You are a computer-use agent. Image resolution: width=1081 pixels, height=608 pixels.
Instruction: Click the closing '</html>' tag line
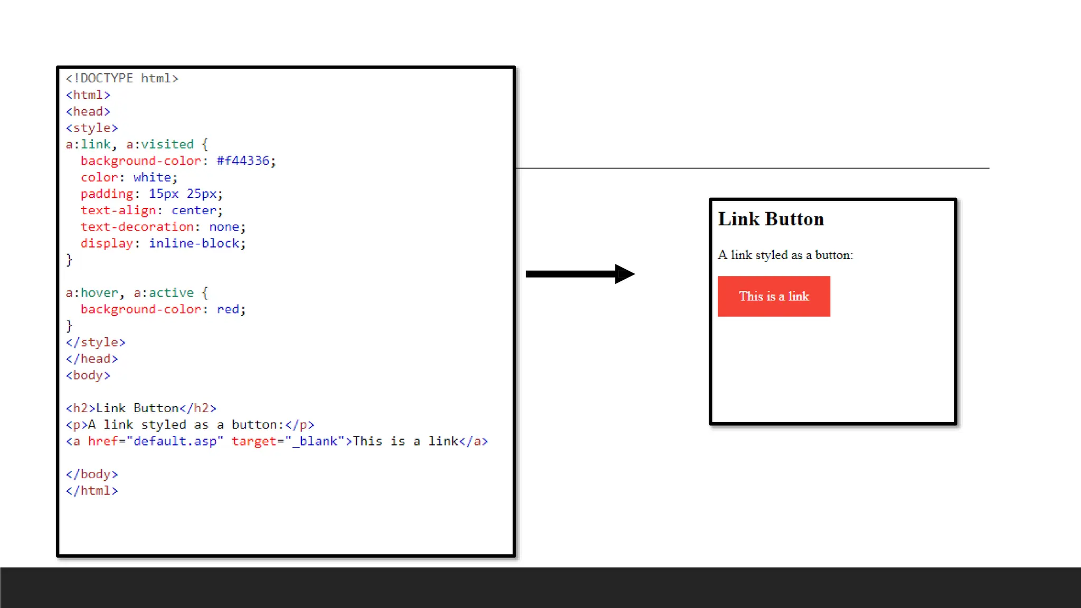click(x=92, y=490)
